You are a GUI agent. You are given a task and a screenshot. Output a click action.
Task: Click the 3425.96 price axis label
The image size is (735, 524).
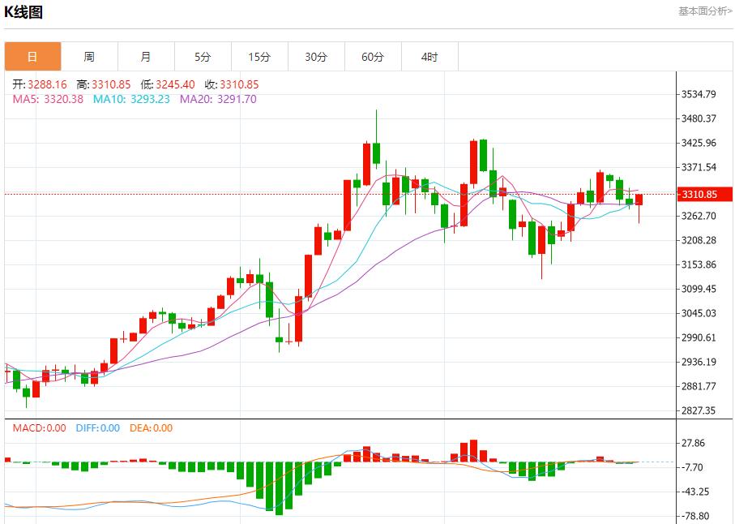(x=699, y=143)
